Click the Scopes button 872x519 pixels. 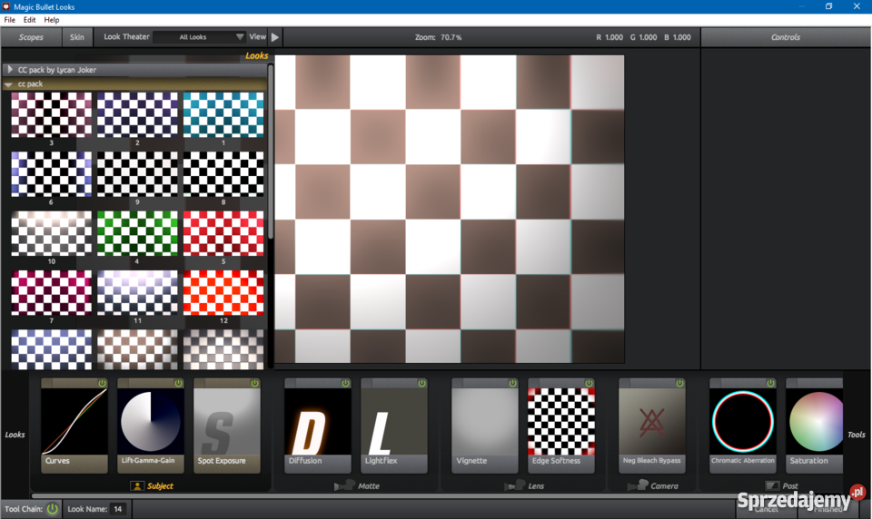[x=31, y=37]
